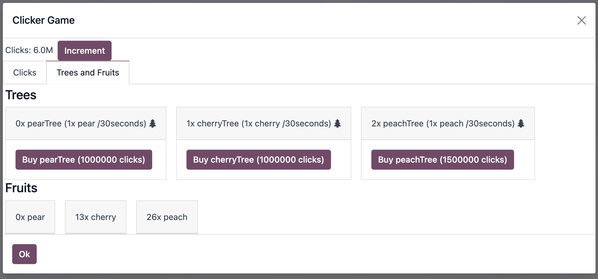Select the 26x peach fruit card
The width and height of the screenshot is (598, 279).
(167, 217)
